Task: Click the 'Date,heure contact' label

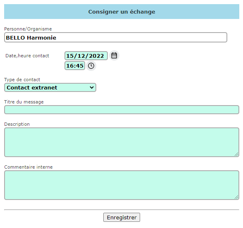Action: click(x=27, y=56)
